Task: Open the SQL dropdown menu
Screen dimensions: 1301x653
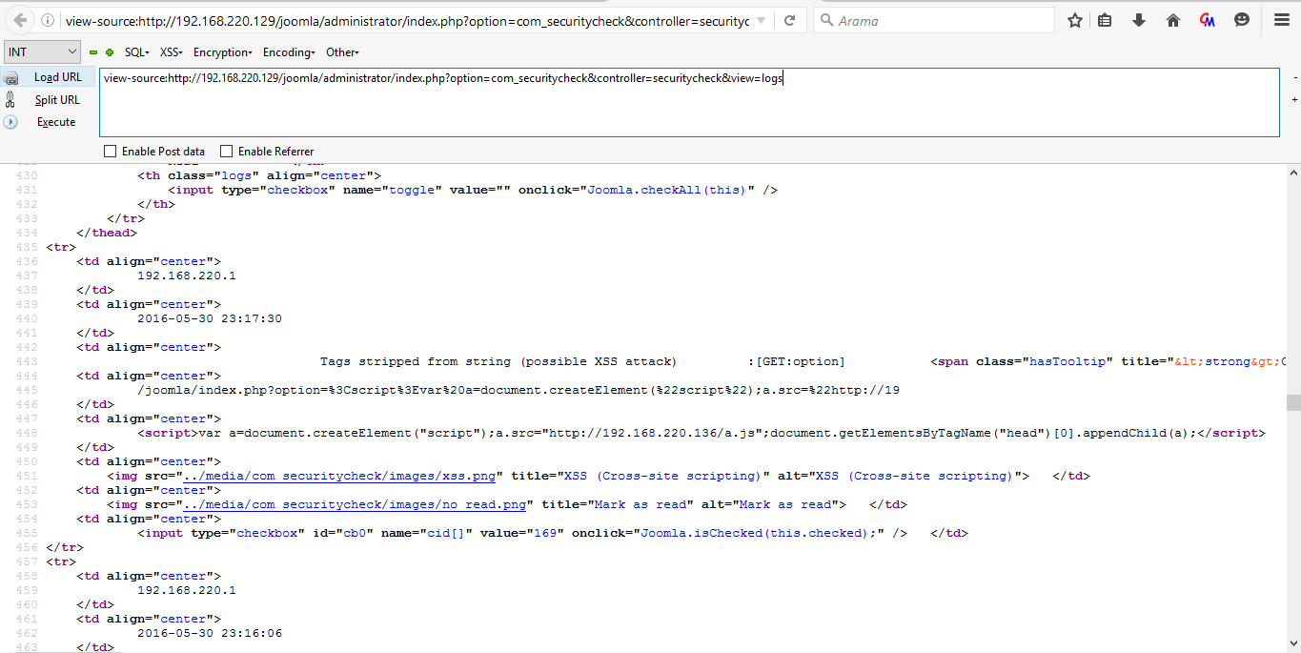Action: coord(137,52)
